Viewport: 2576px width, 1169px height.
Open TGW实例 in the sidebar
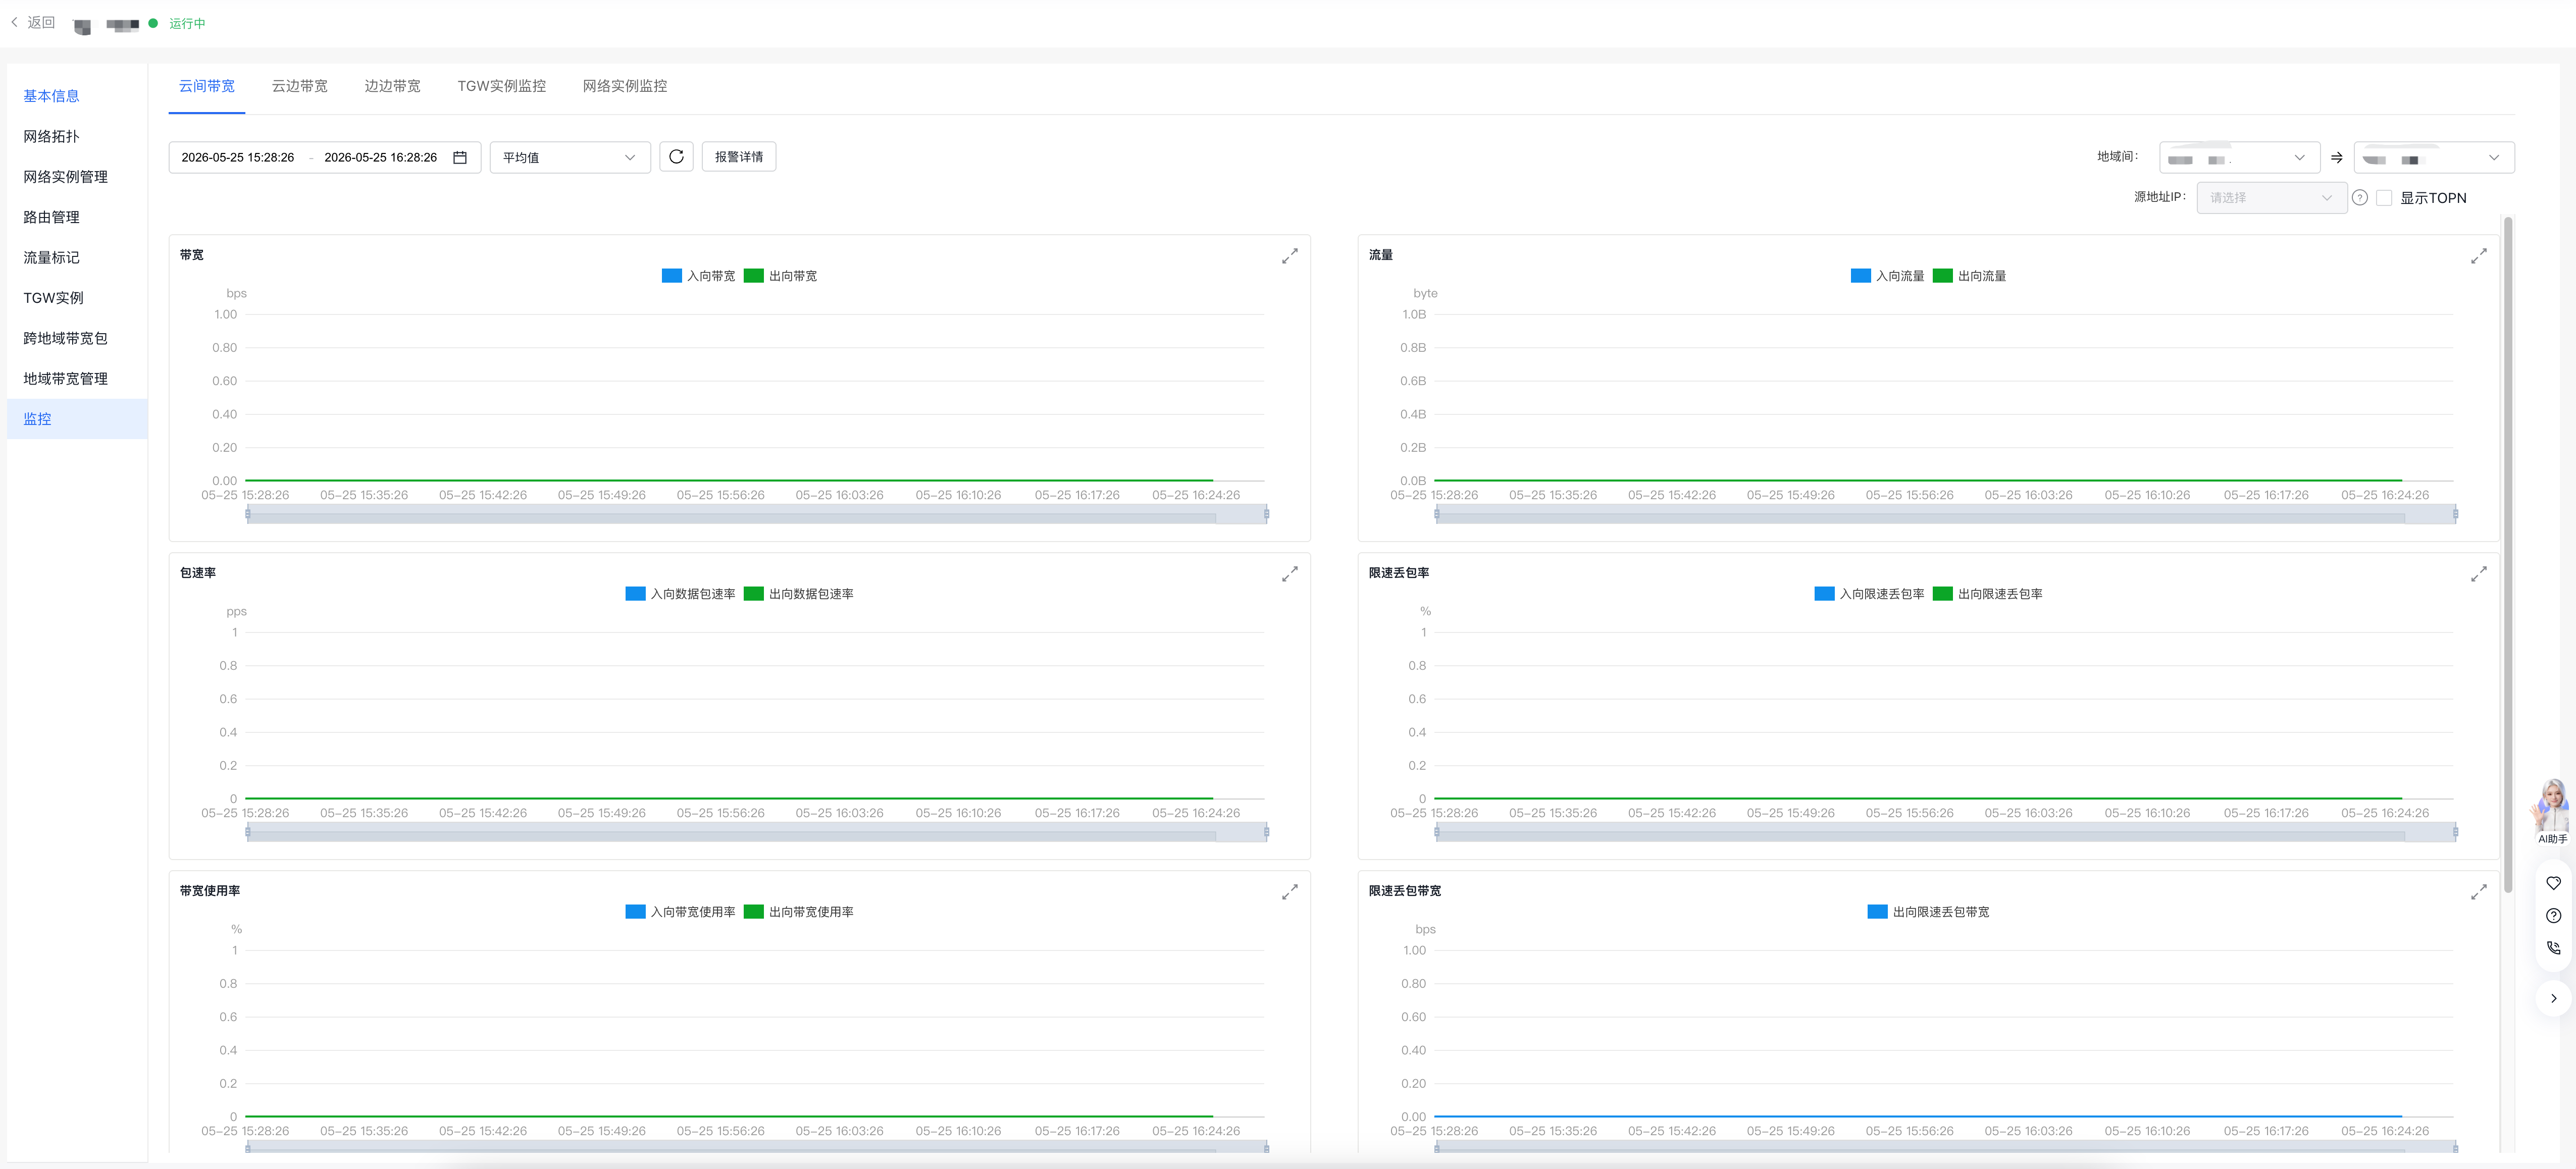[77, 298]
